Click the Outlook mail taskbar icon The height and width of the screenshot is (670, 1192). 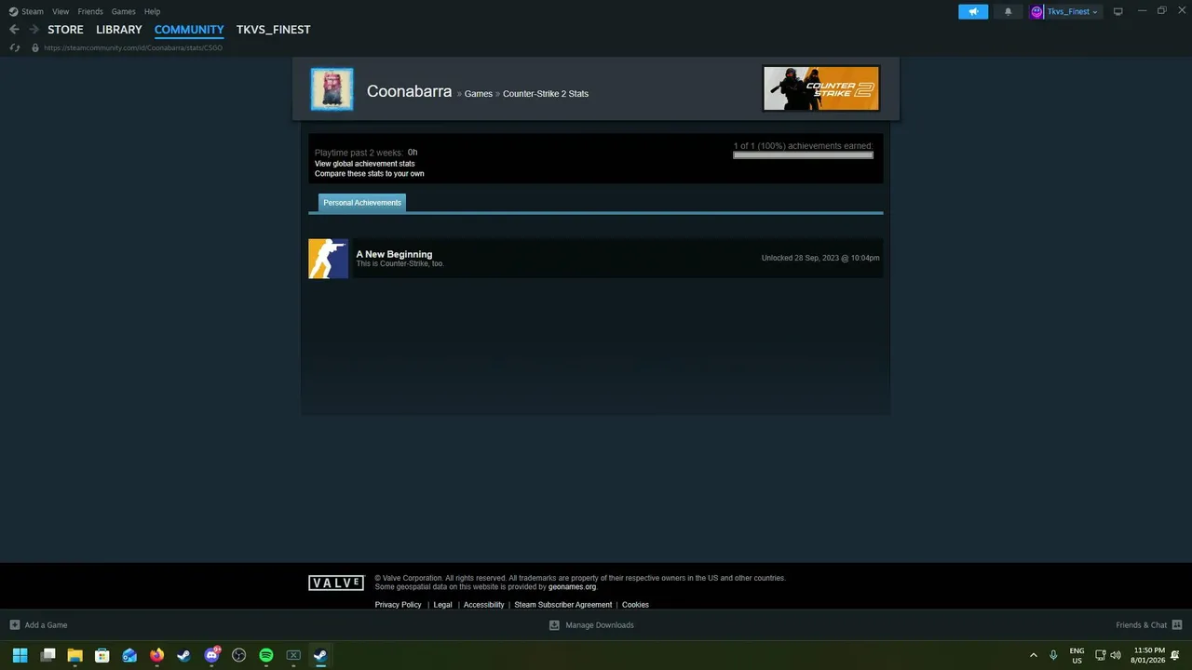pos(129,655)
